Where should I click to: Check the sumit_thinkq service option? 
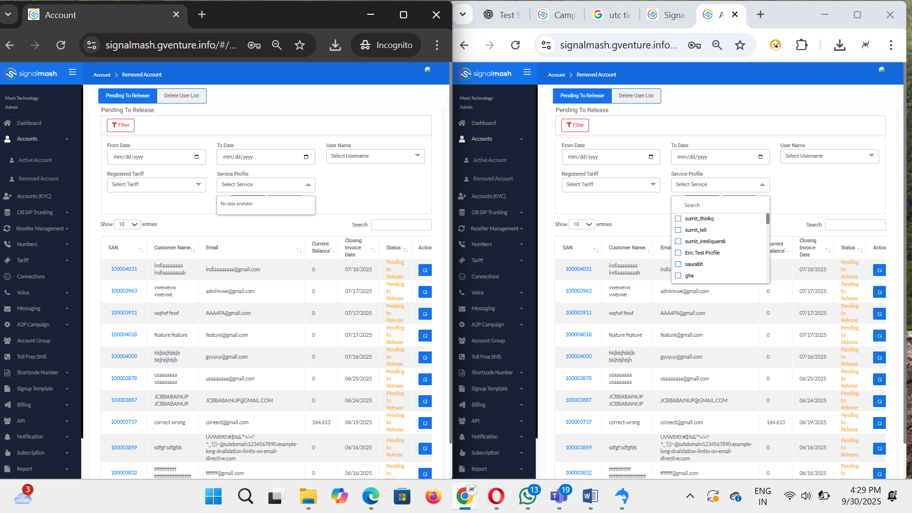point(678,218)
